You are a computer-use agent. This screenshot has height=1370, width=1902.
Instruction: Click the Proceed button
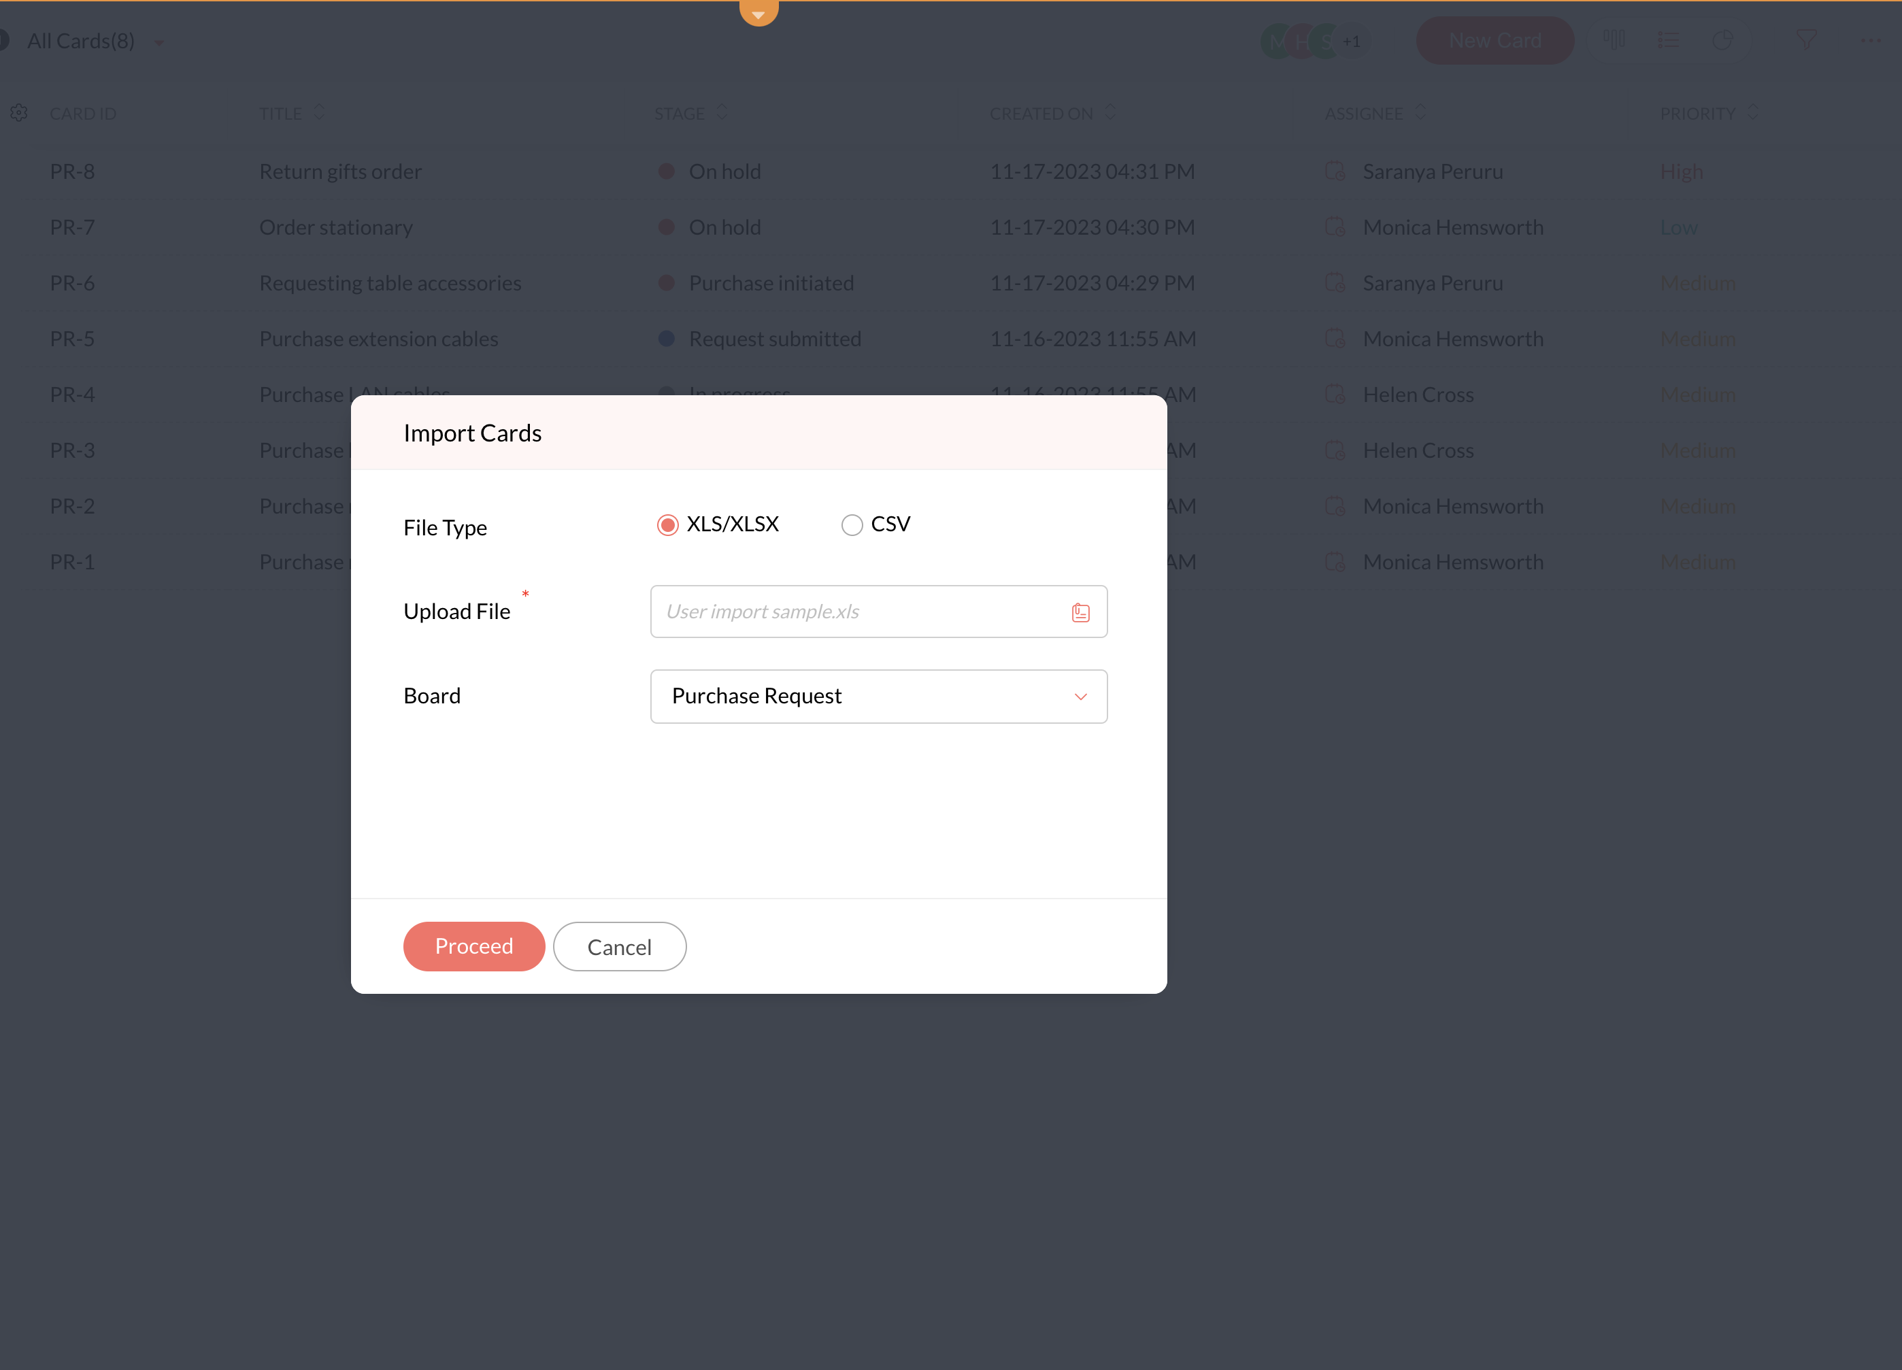(474, 947)
